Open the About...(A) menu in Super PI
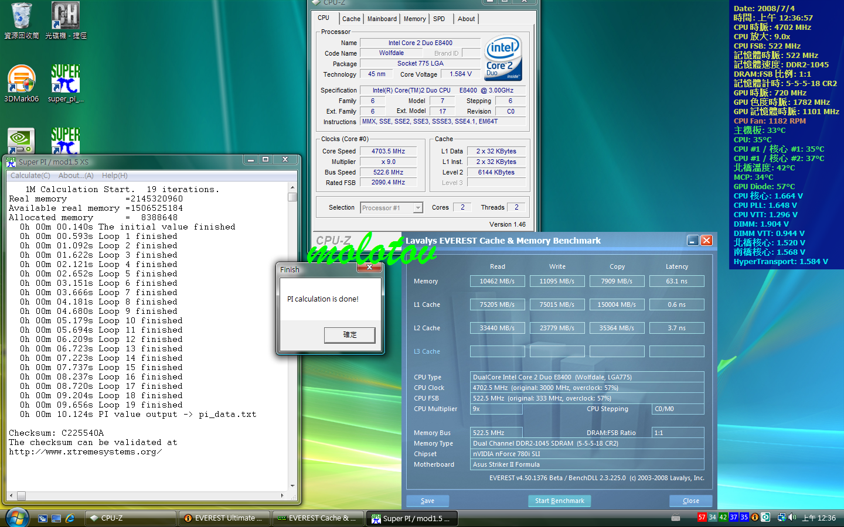This screenshot has width=844, height=527. pos(76,176)
